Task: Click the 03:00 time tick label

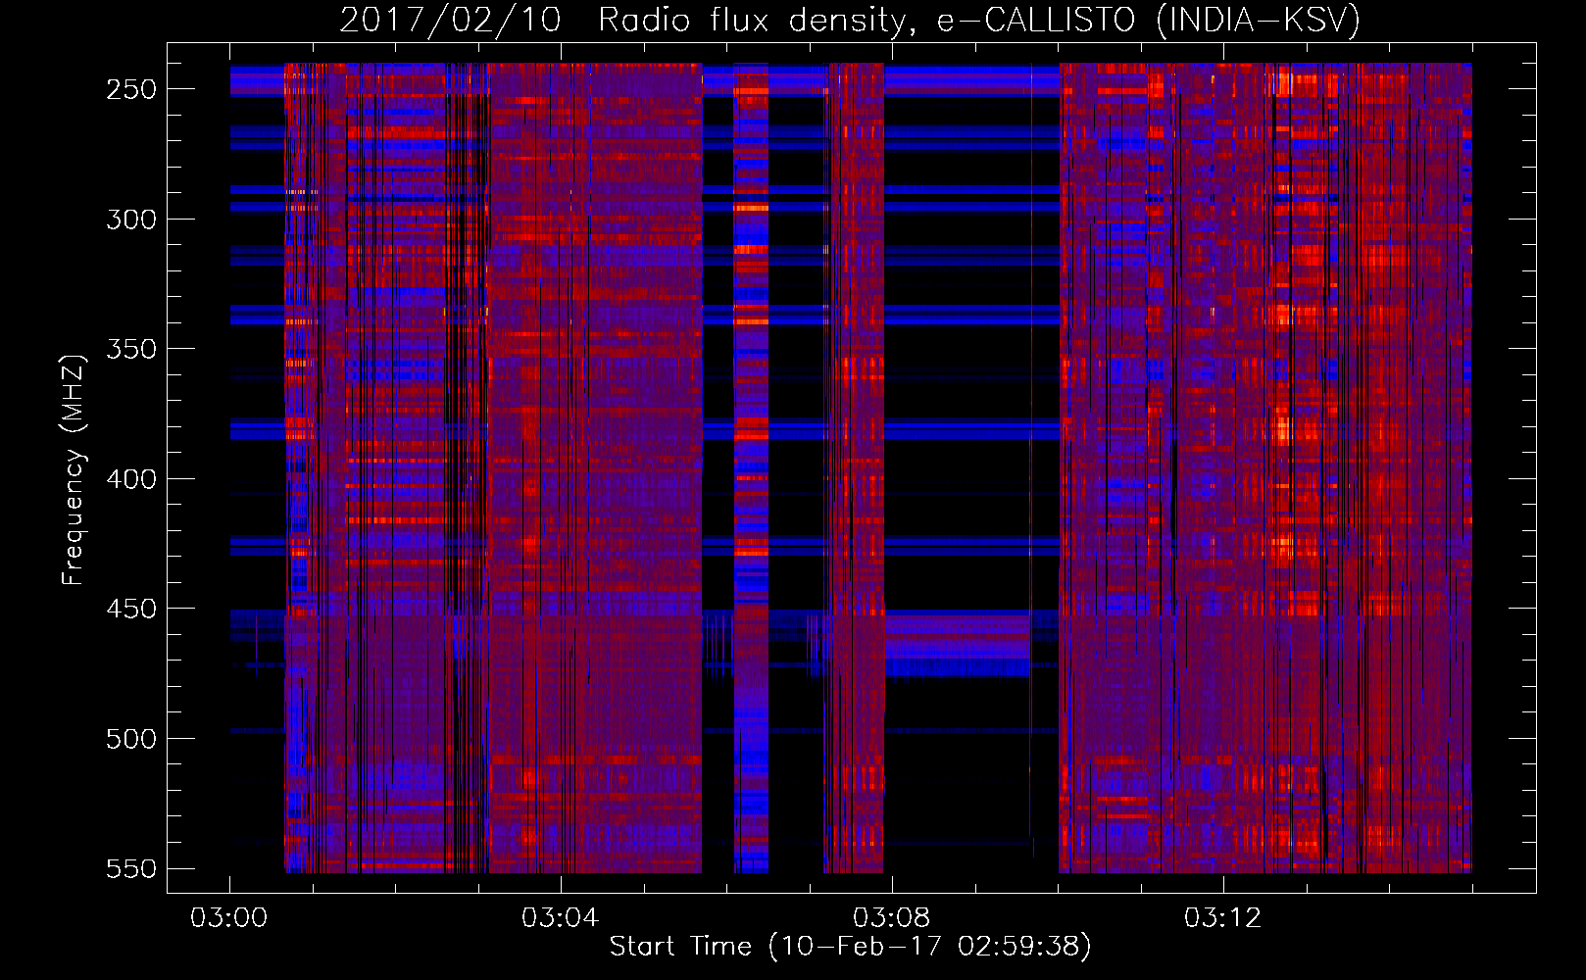Action: coord(229,918)
